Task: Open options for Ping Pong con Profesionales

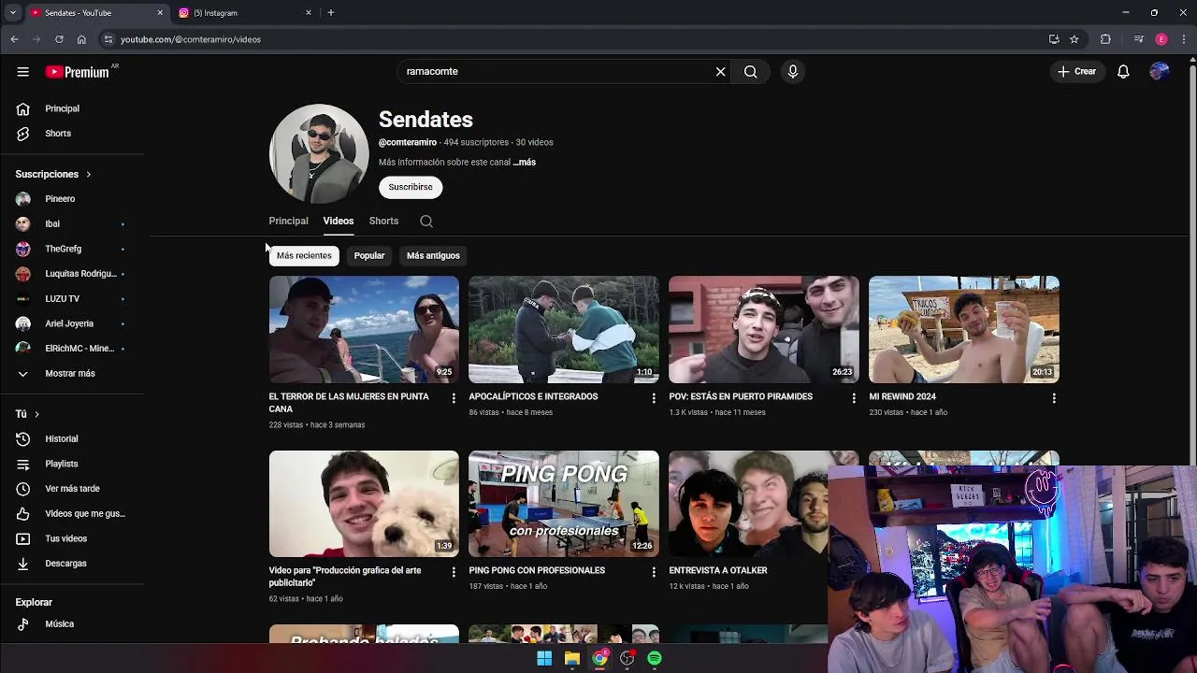Action: pos(654,572)
